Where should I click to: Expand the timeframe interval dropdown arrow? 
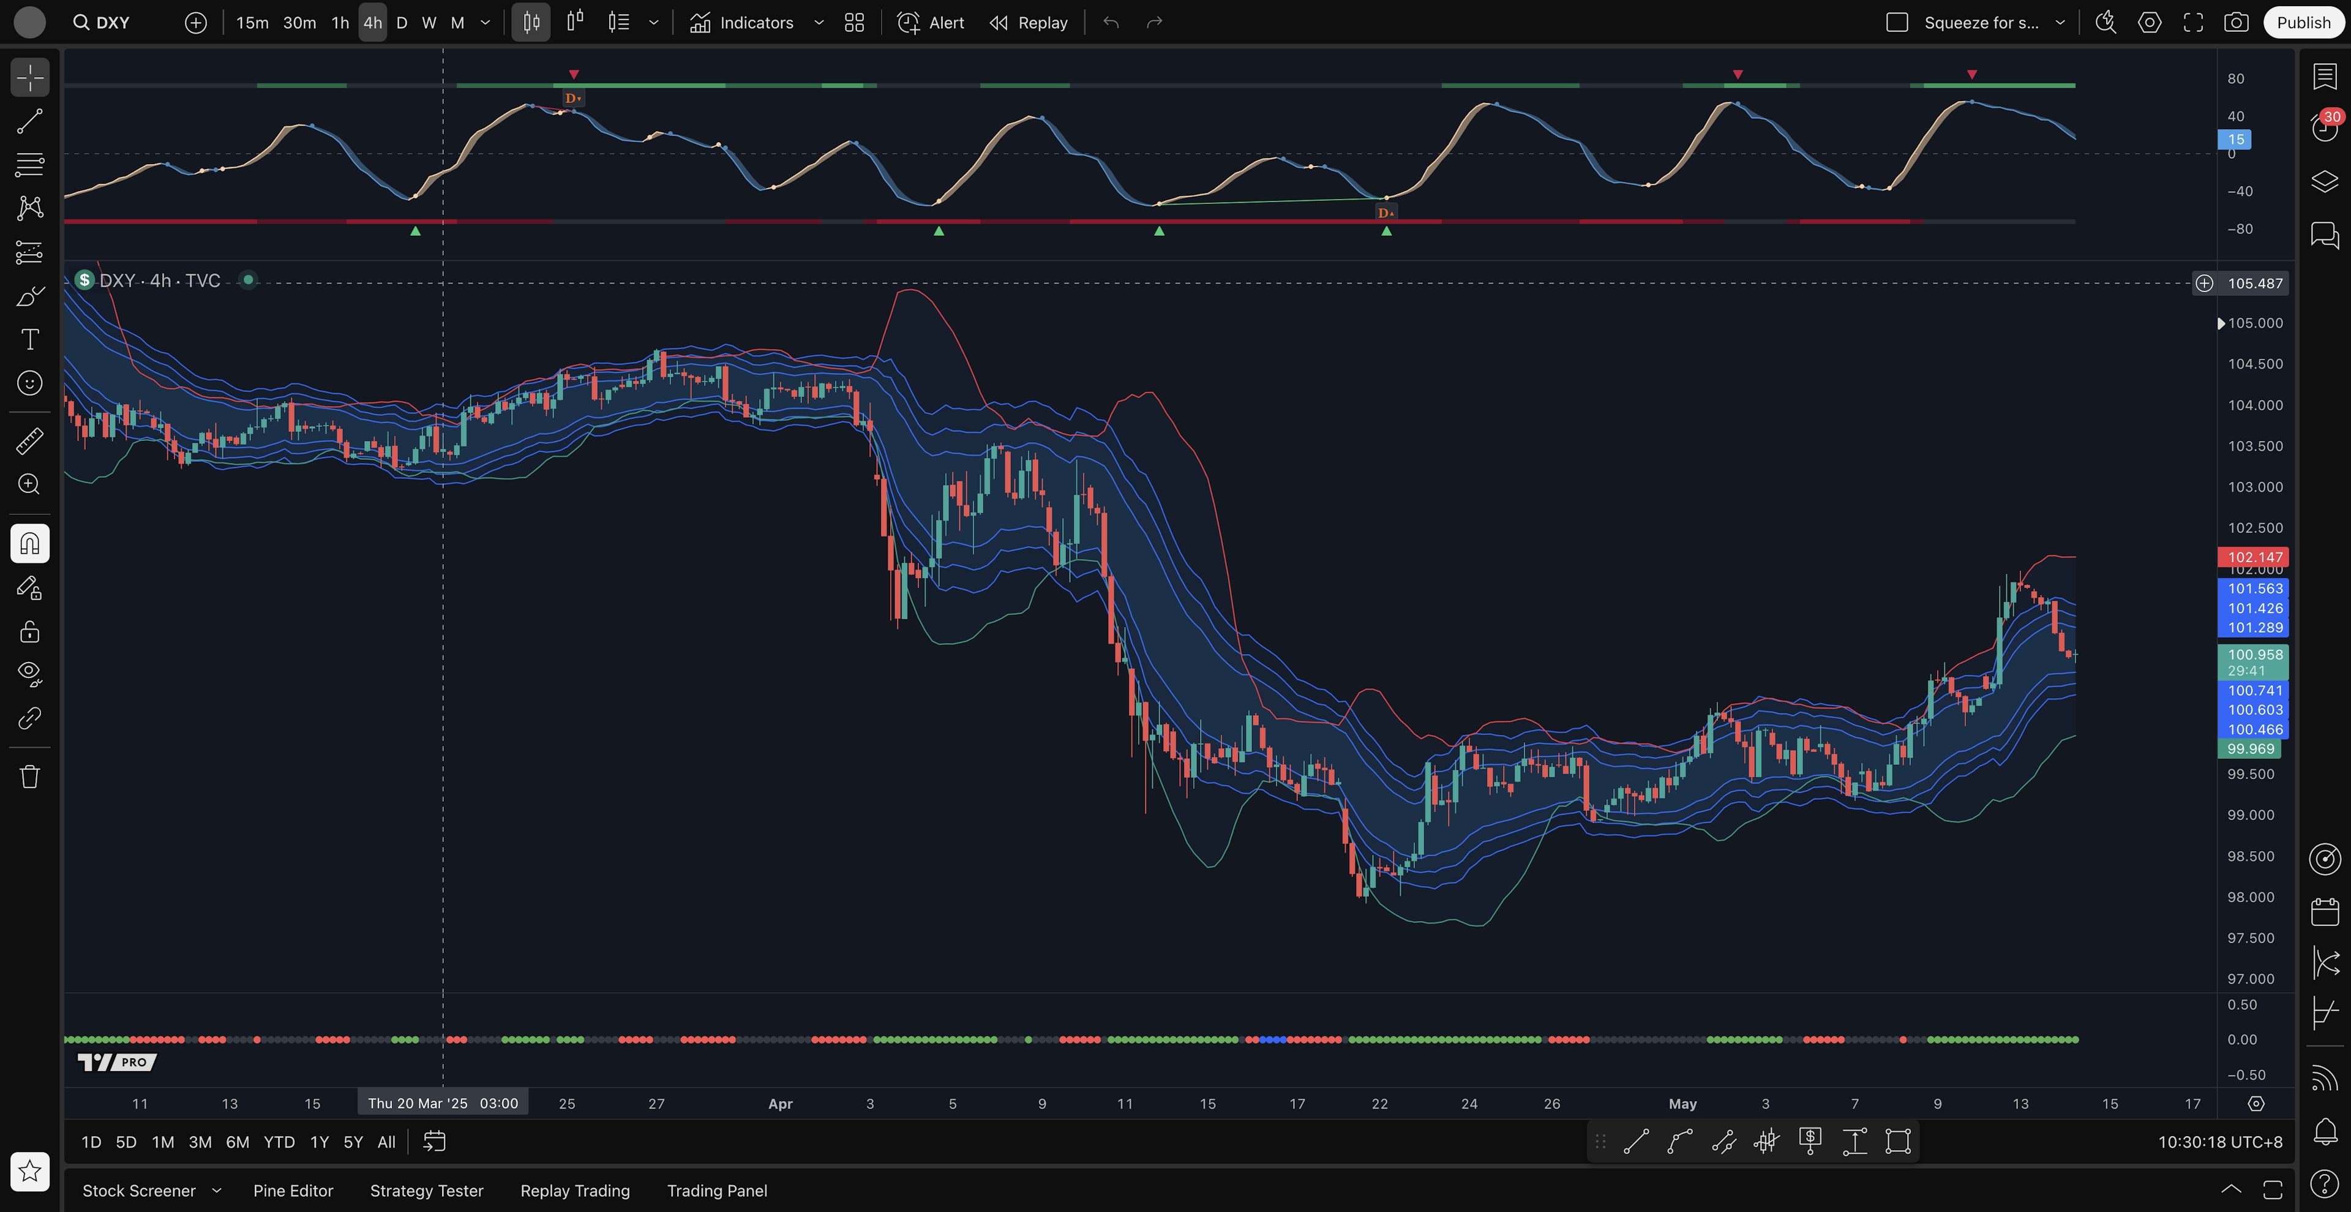tap(486, 23)
